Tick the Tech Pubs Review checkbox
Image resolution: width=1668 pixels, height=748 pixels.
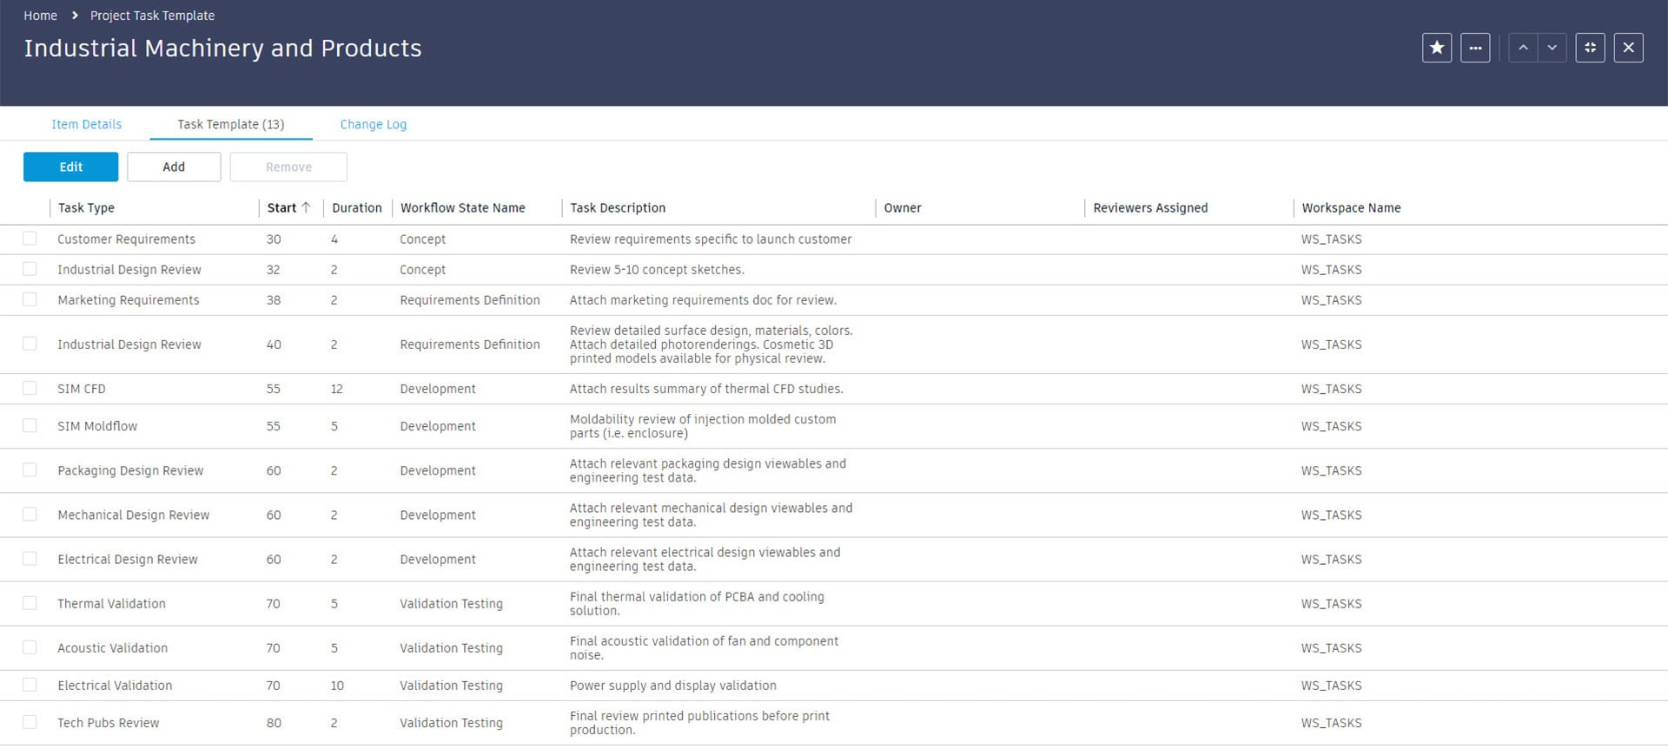[30, 722]
